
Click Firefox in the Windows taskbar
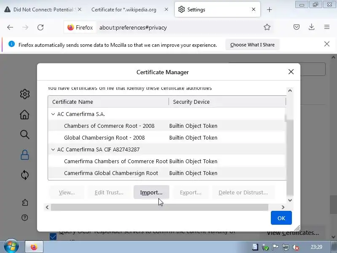click(34, 247)
